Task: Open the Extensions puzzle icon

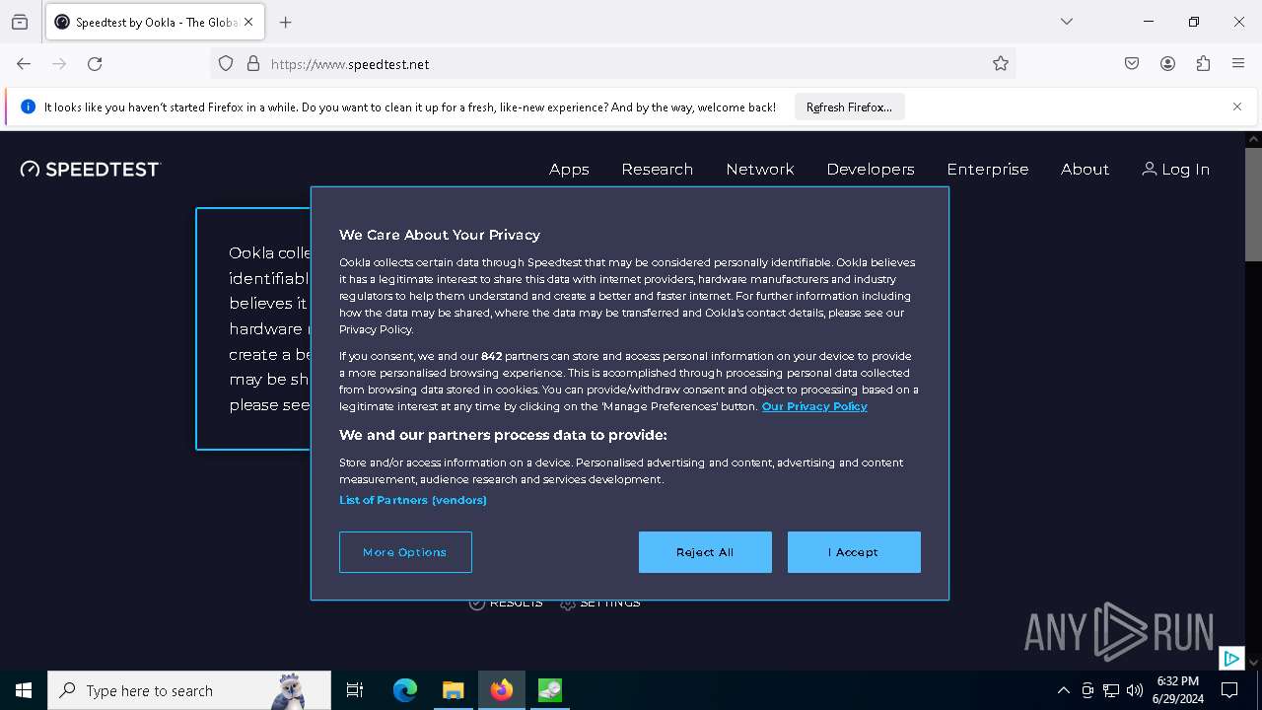Action: pos(1203,63)
